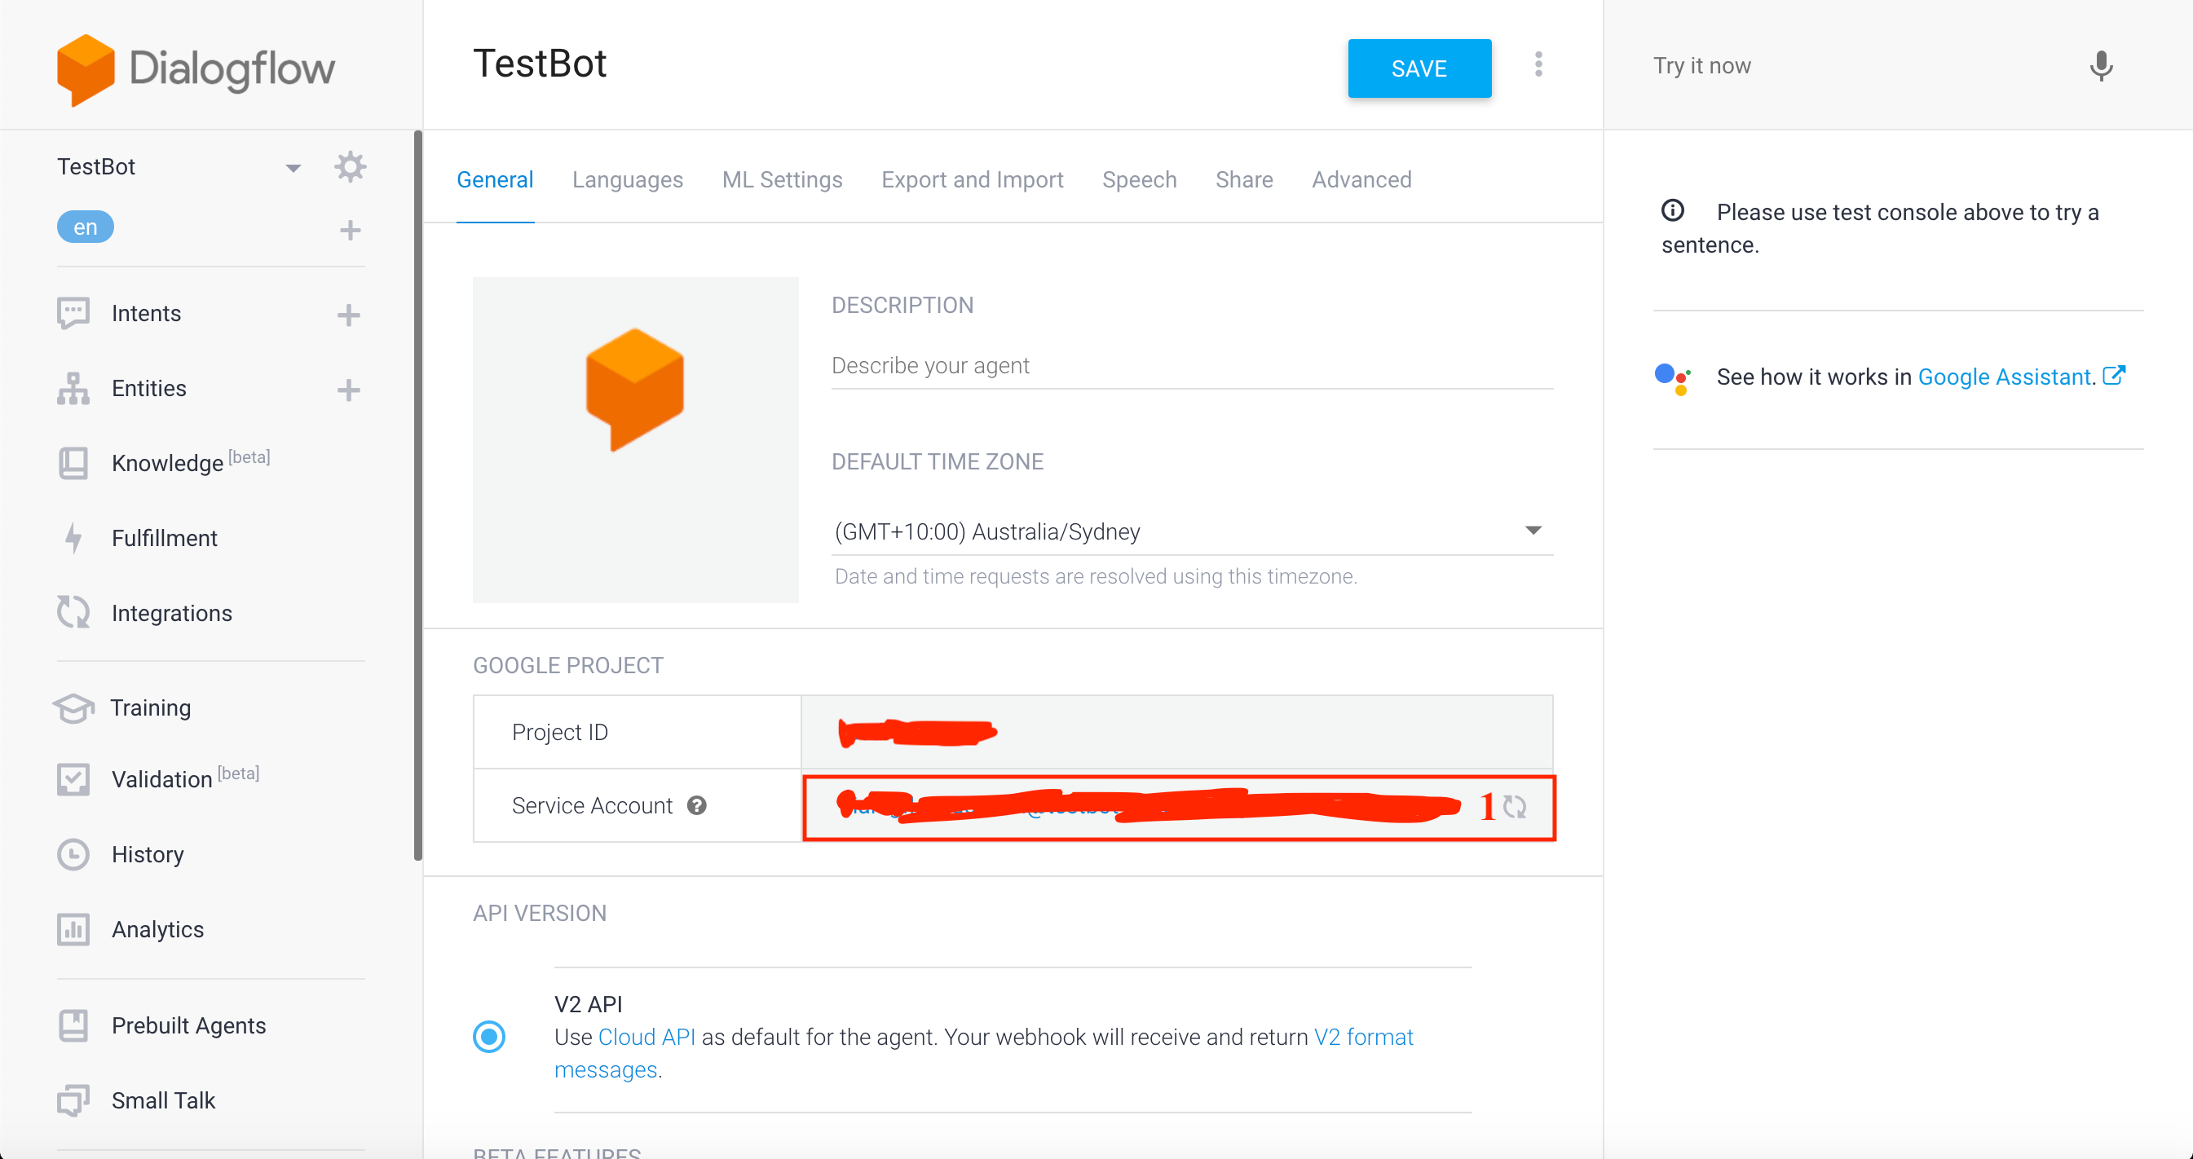Click the Service Account help question icon

coord(696,805)
